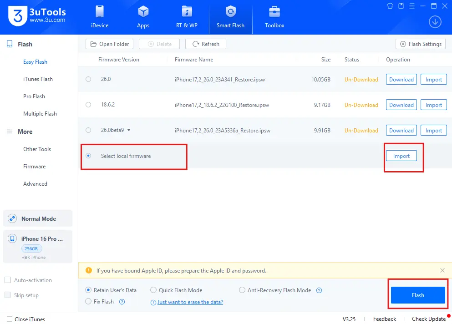This screenshot has height=324, width=452.
Task: Dismiss the Apple ID warning bar
Action: (x=442, y=270)
